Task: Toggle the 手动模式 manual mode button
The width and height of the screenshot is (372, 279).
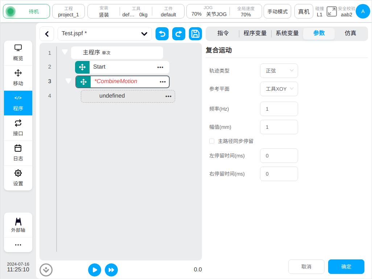Action: [x=277, y=12]
